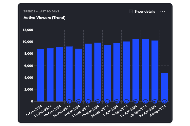The height and width of the screenshot is (126, 190).
Task: Click the 8,000 y-axis label
Action: [29, 54]
